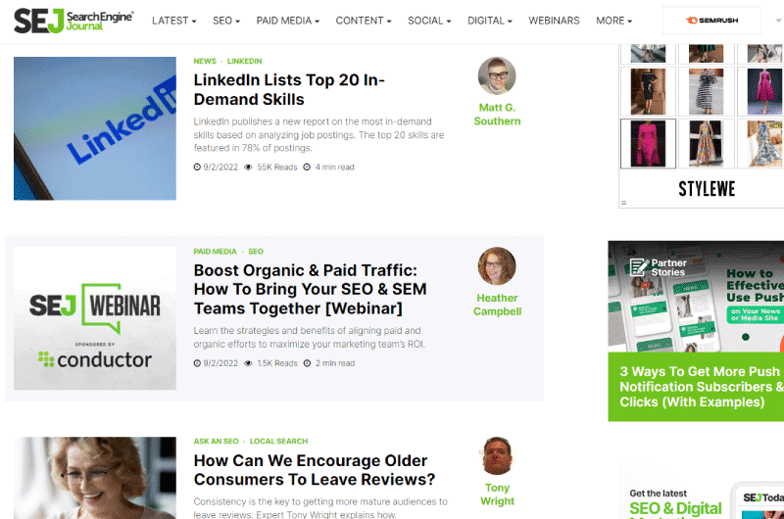Visit Heather Campbell author name link
This screenshot has width=784, height=519.
coord(497,305)
